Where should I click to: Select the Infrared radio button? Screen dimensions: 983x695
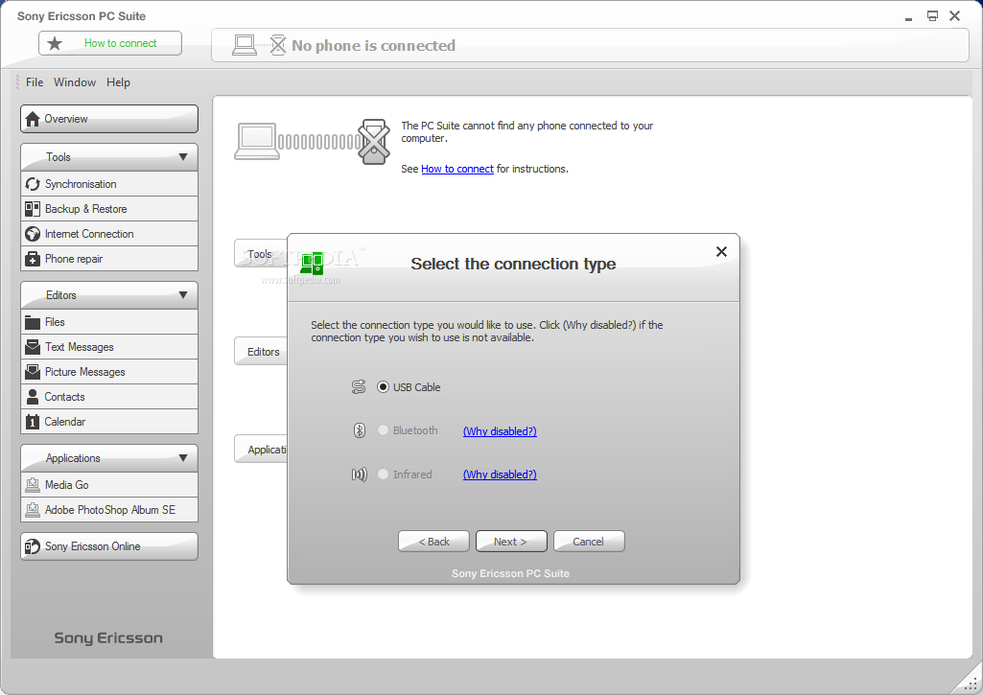[x=383, y=475]
